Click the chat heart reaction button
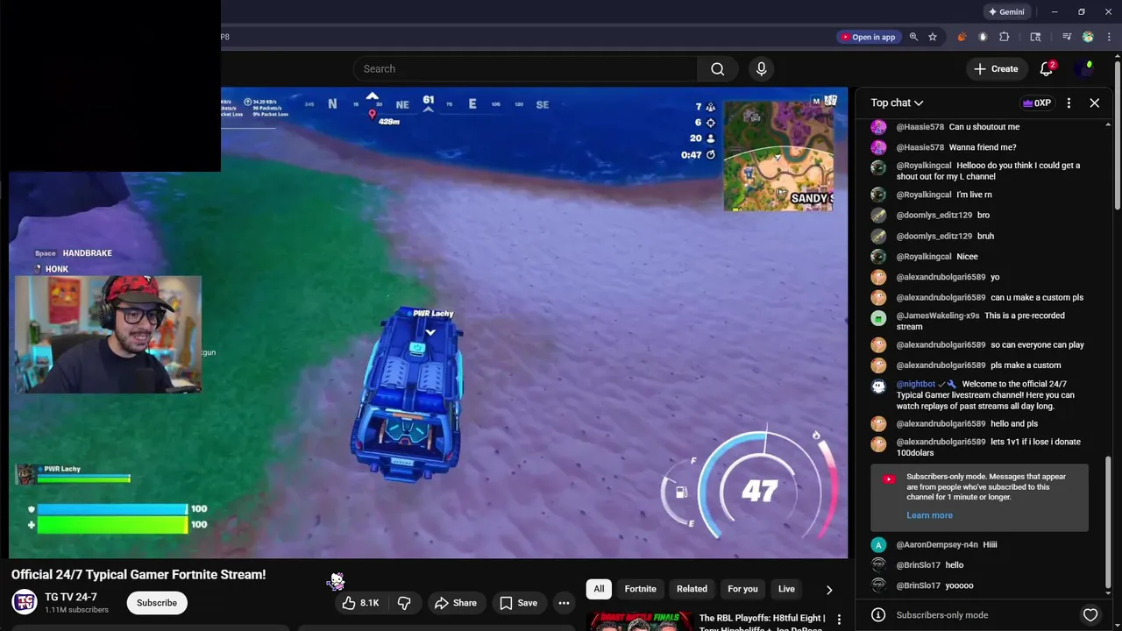Image resolution: width=1122 pixels, height=631 pixels. coord(1090,615)
